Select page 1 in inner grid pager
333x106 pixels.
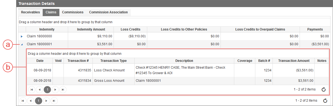click(x=47, y=89)
